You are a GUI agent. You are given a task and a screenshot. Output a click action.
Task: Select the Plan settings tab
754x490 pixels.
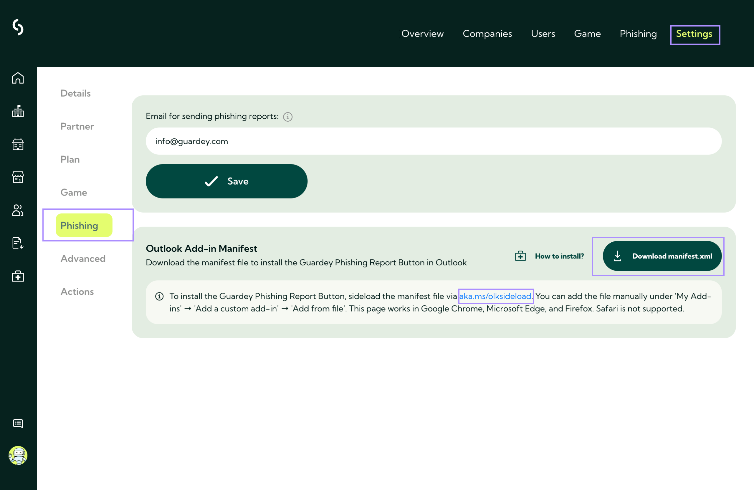pyautogui.click(x=70, y=159)
